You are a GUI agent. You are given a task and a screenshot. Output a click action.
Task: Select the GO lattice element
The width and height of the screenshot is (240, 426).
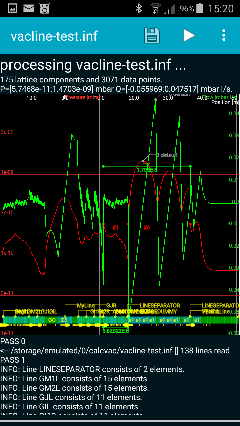pyautogui.click(x=52, y=320)
